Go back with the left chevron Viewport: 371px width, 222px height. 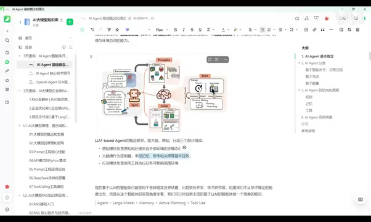20,22
